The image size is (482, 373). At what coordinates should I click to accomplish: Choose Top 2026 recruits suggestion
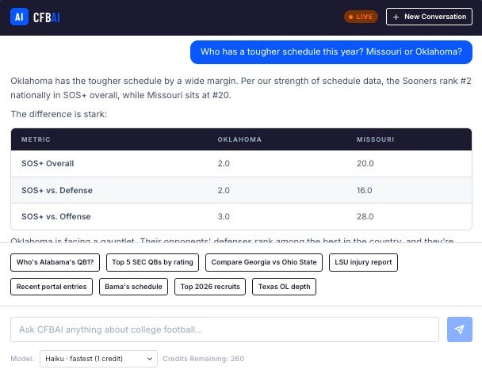(210, 287)
